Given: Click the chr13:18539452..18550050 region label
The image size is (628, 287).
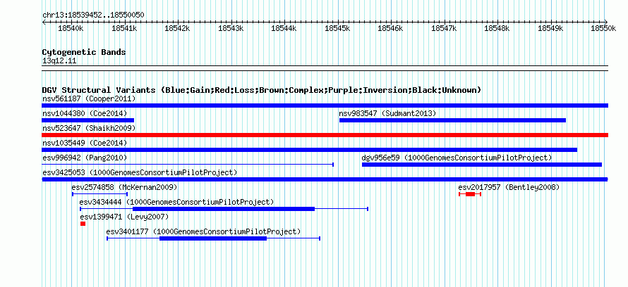Looking at the screenshot, I should (x=93, y=15).
